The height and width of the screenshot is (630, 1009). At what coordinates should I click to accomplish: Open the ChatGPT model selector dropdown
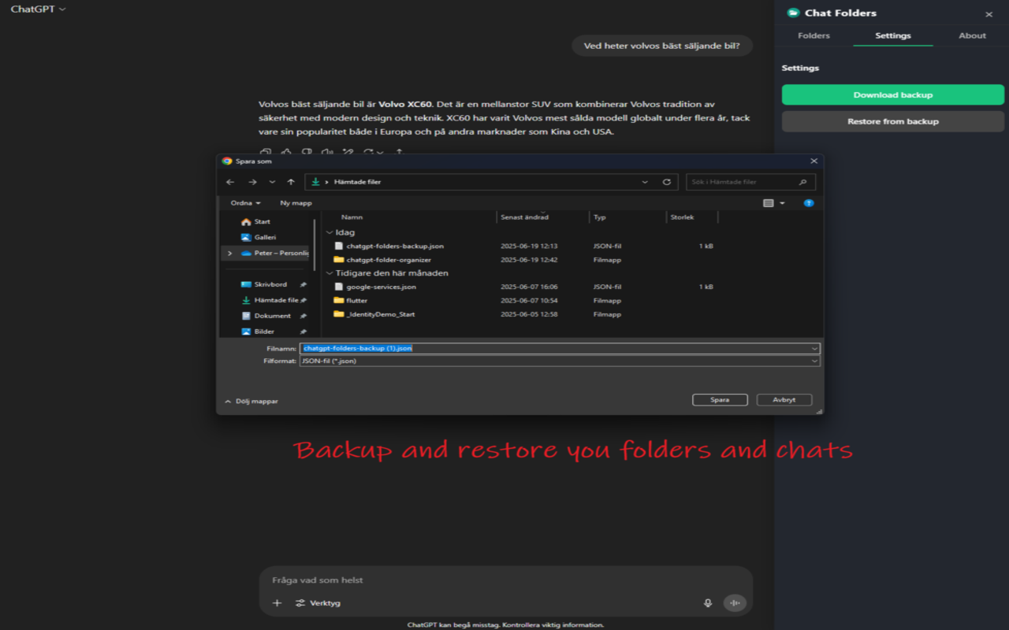pos(38,9)
